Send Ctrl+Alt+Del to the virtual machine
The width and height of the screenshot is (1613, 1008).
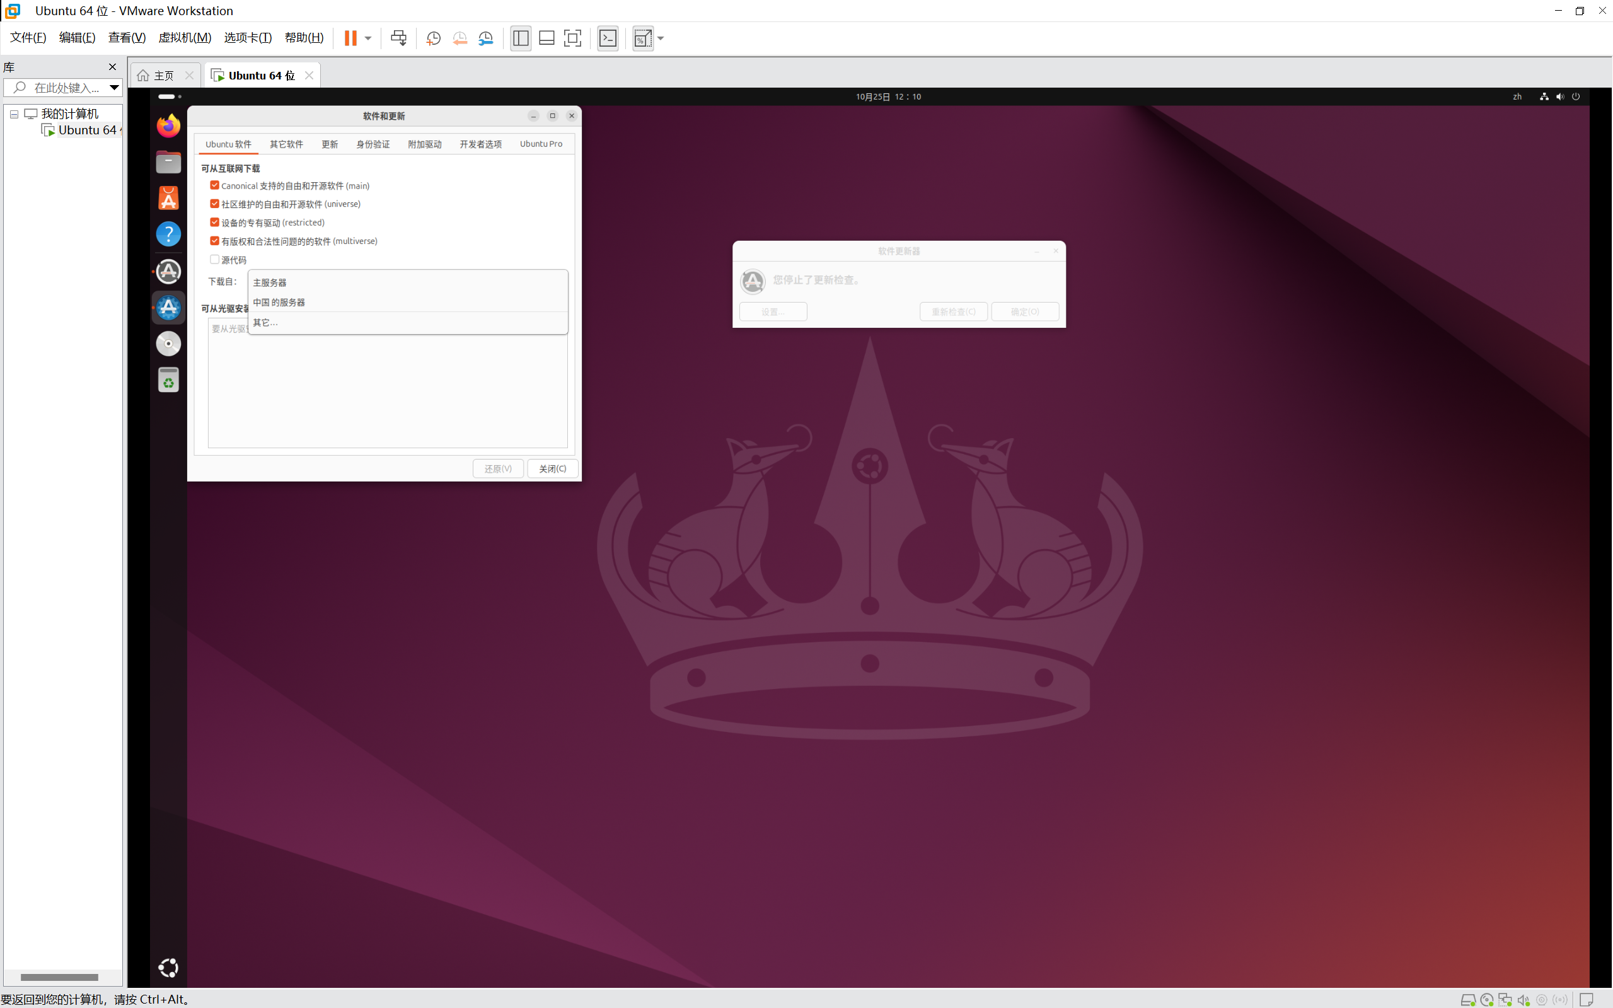398,38
